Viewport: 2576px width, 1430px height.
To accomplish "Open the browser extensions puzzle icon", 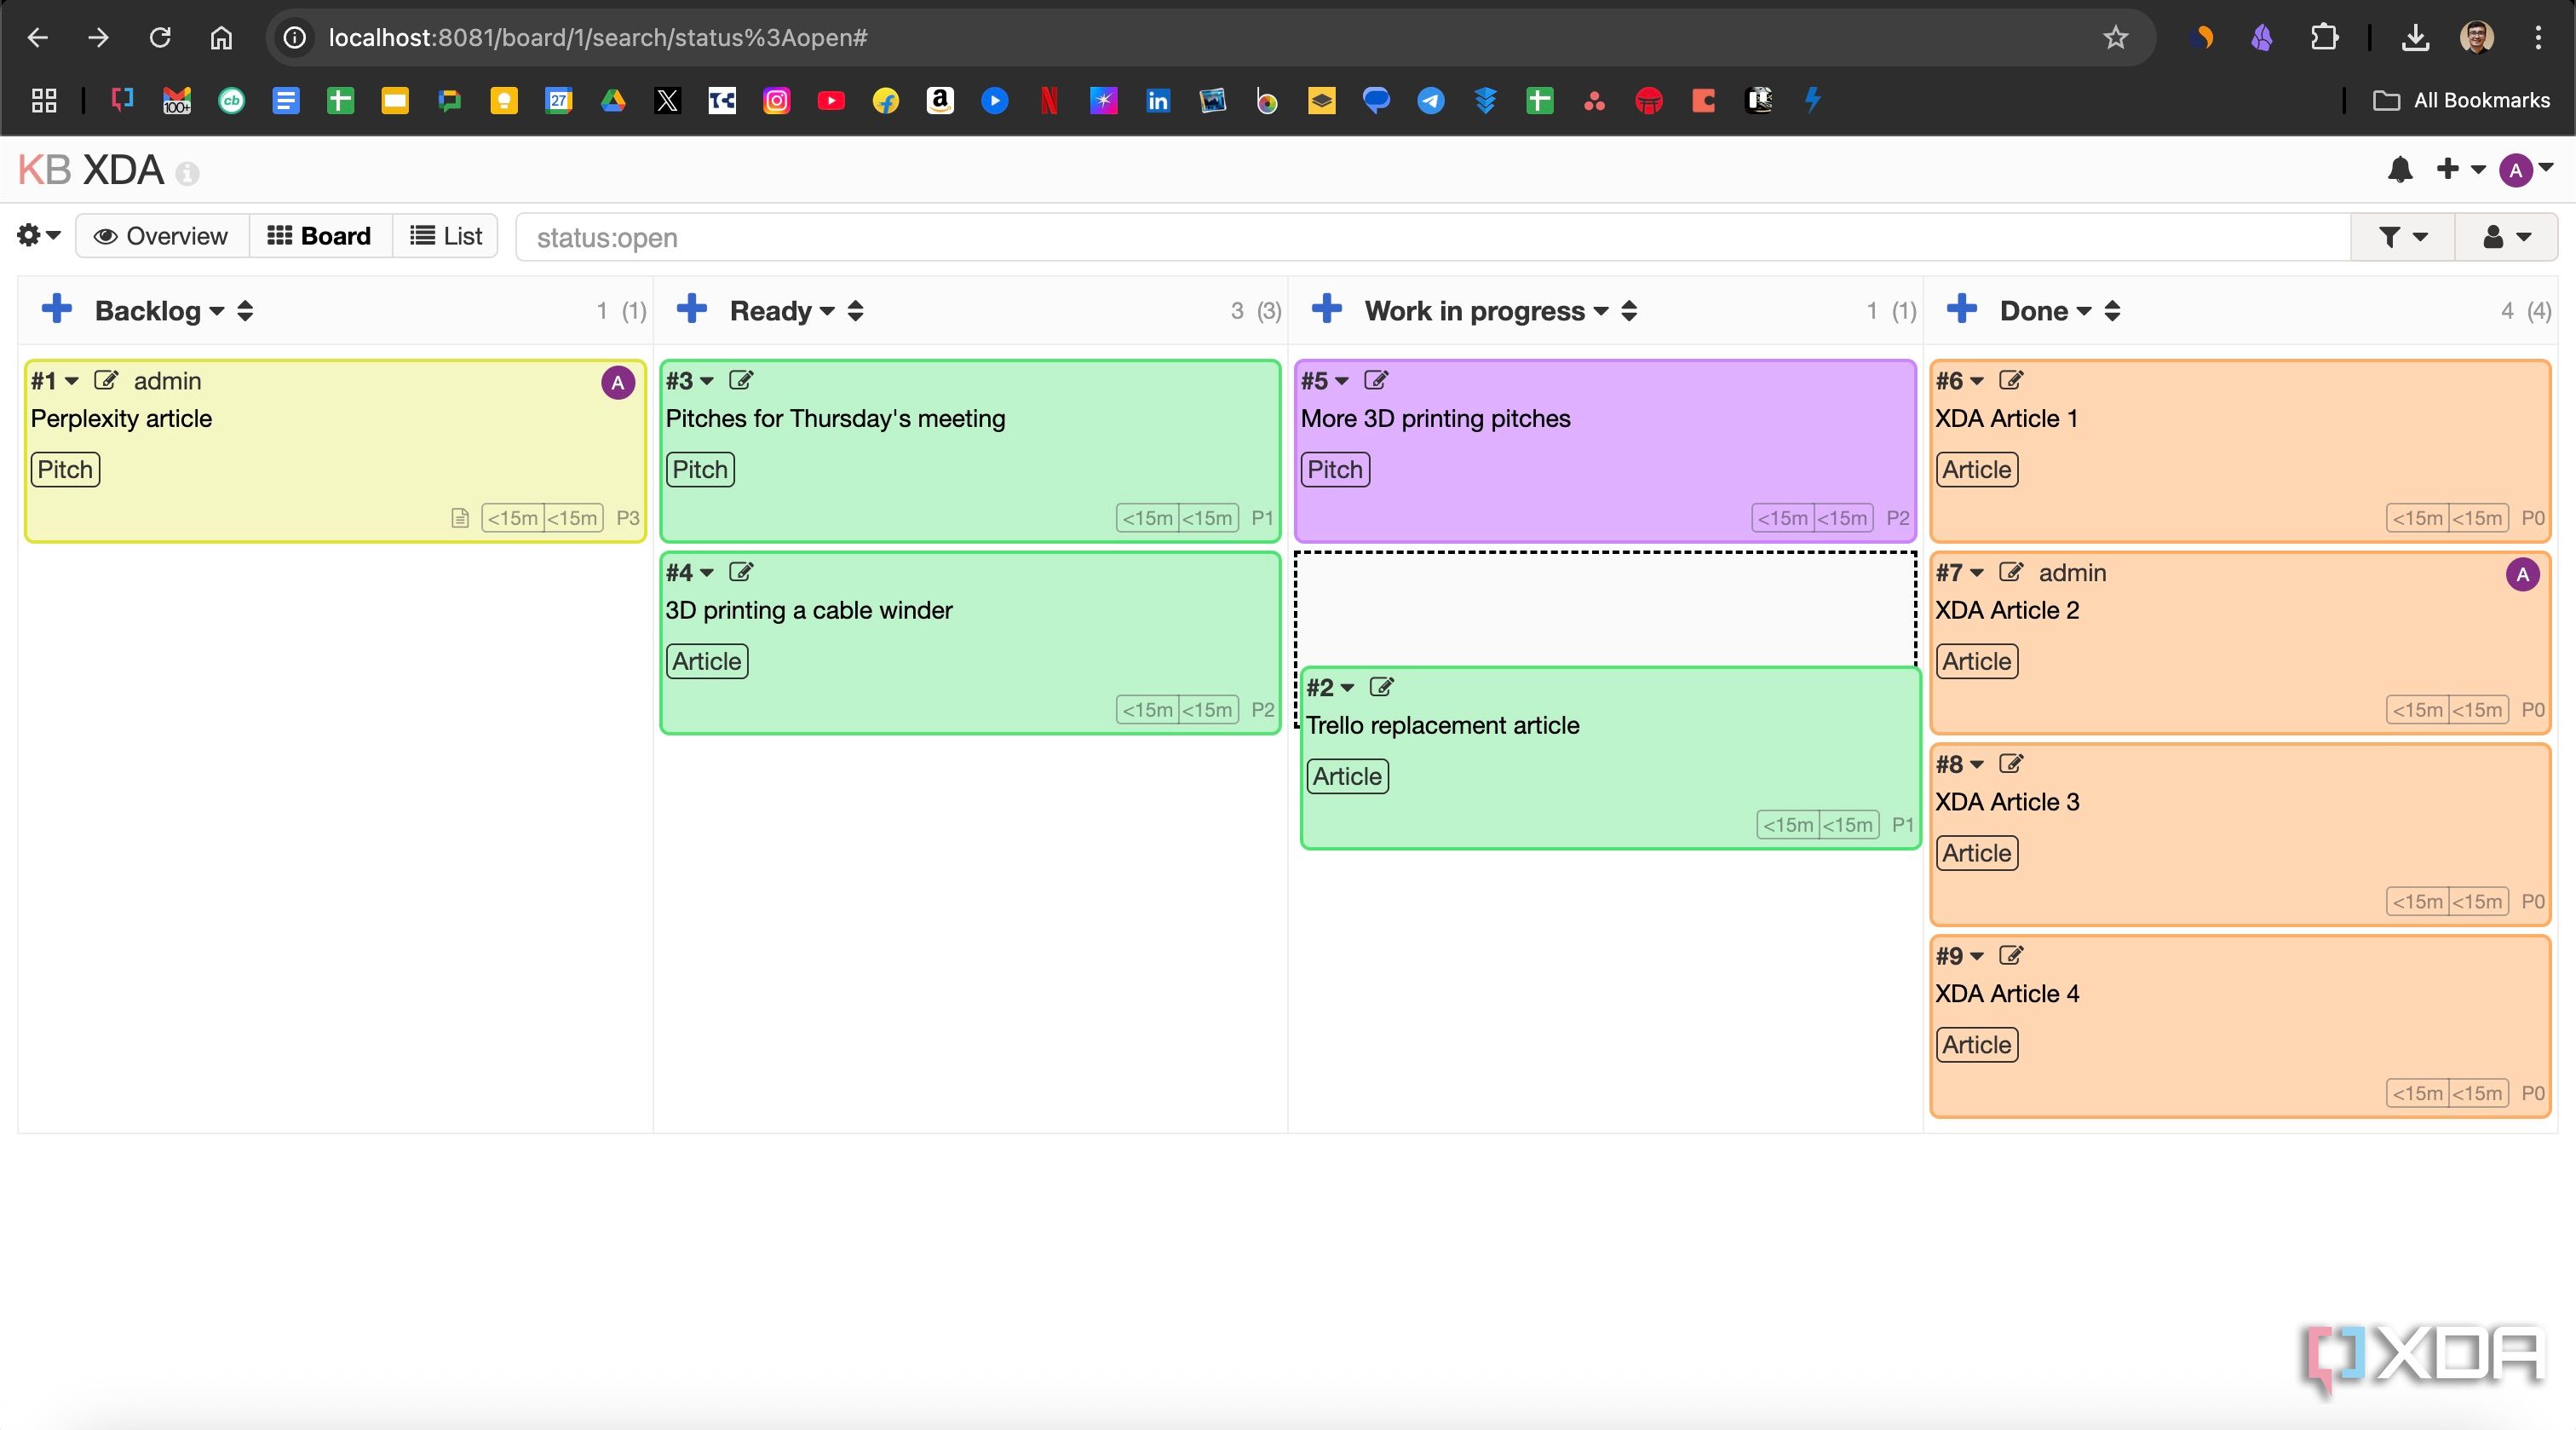I will (2325, 38).
